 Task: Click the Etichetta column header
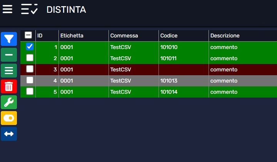84,35
